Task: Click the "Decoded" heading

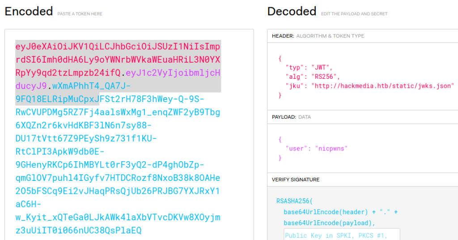Action: coord(292,11)
